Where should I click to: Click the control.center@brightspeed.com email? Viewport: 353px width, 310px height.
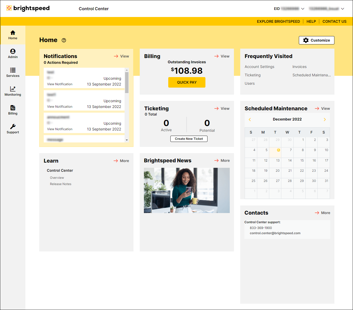click(275, 233)
